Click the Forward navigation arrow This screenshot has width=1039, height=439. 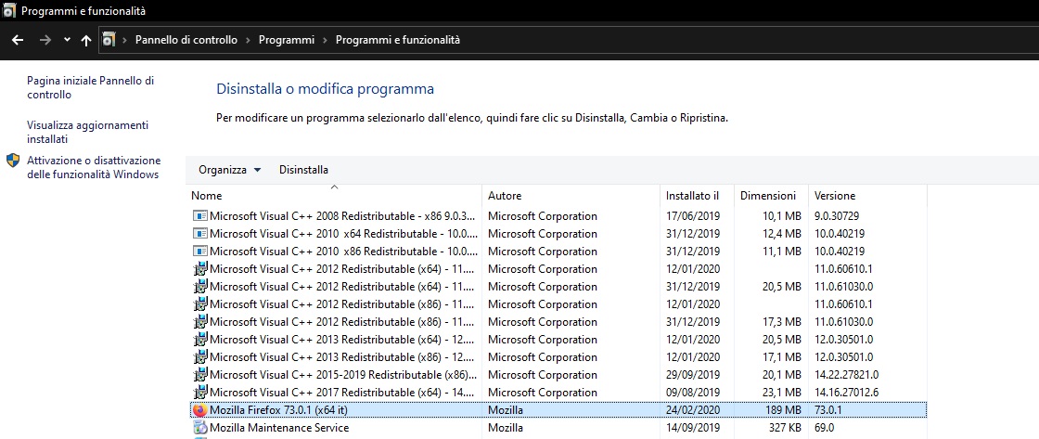tap(45, 40)
